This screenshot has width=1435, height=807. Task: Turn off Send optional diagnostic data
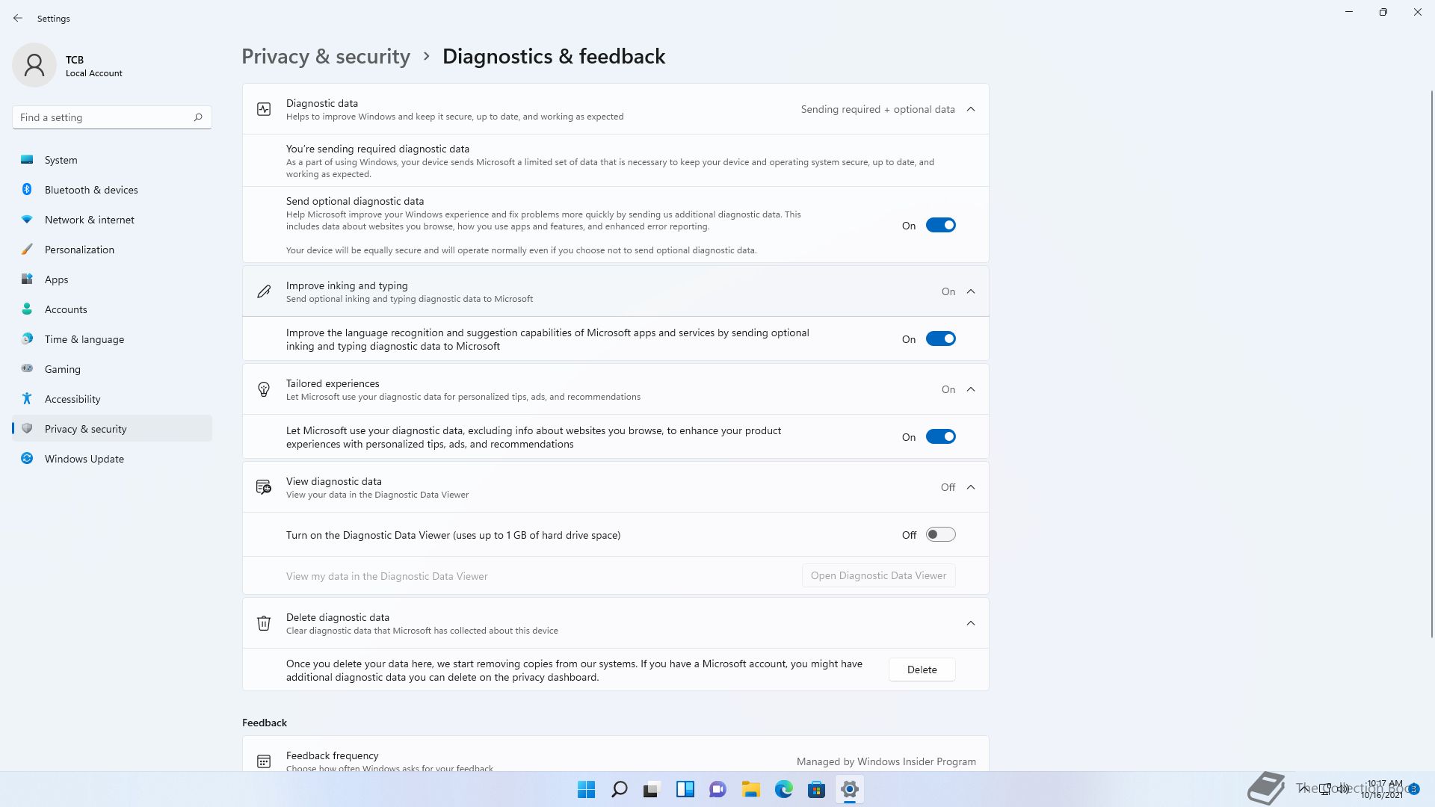[941, 226]
